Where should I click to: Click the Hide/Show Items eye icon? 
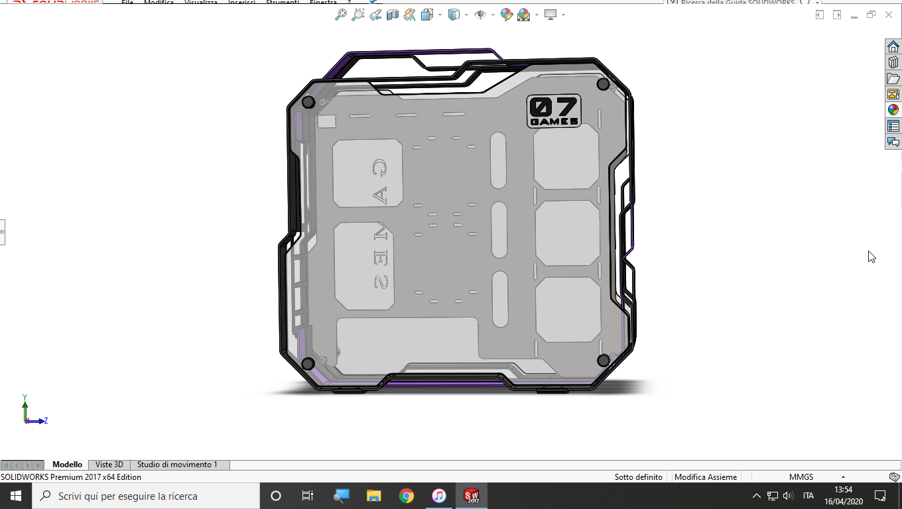coord(480,15)
